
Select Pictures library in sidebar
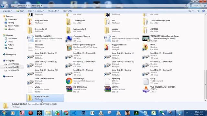tap(11, 45)
